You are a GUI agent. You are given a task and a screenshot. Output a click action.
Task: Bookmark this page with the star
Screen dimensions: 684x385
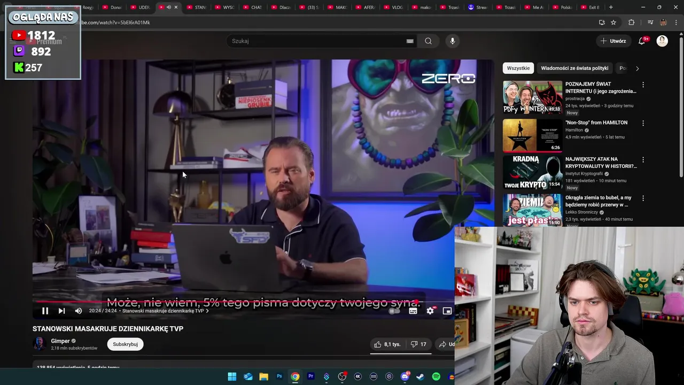[613, 22]
